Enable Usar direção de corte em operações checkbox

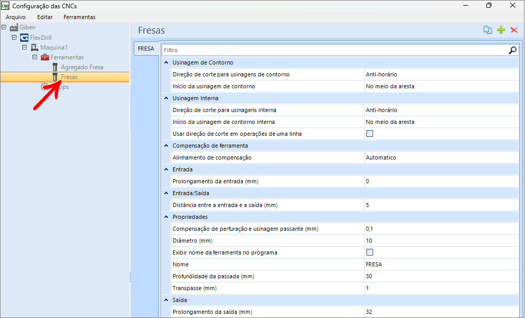coord(369,134)
